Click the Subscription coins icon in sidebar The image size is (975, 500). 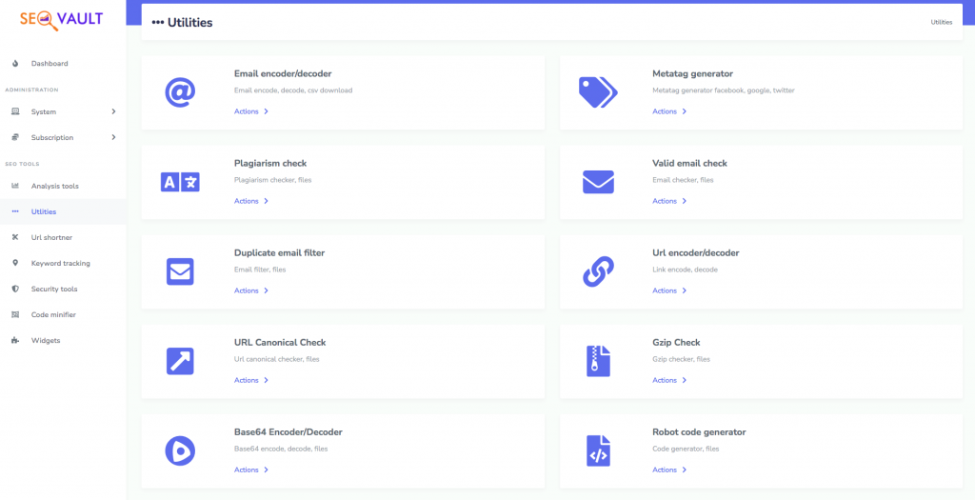[15, 137]
